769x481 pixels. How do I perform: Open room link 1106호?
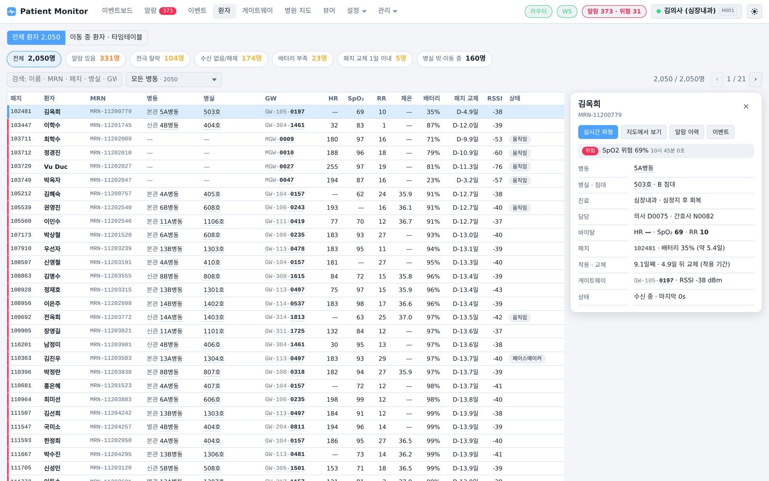[214, 222]
